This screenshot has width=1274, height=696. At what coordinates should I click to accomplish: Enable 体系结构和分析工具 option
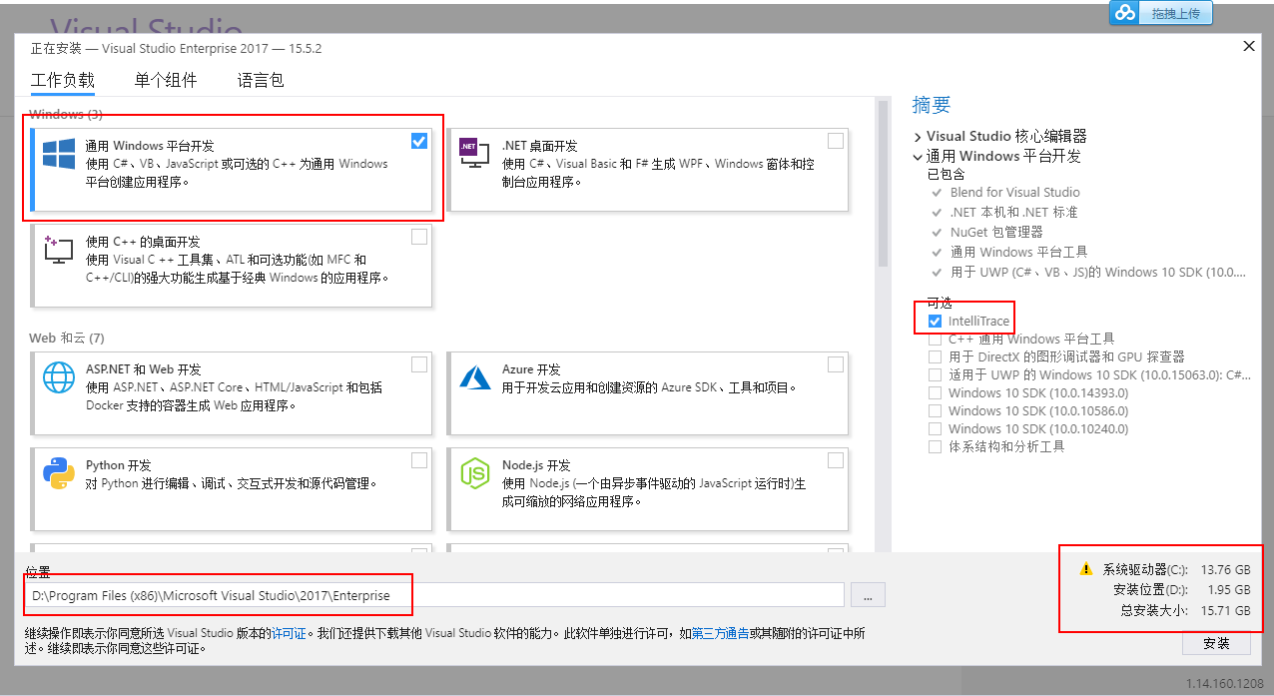pos(935,447)
